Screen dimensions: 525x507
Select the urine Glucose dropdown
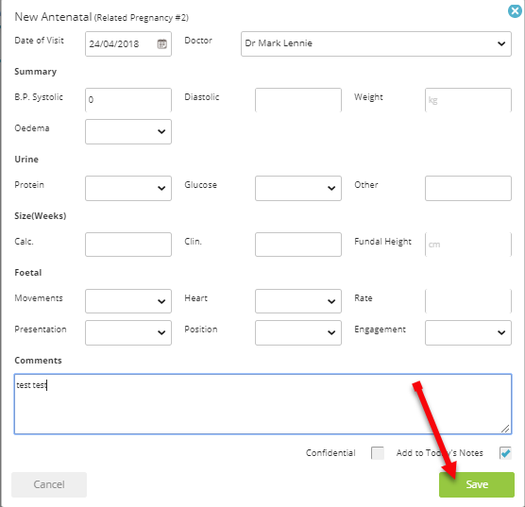[298, 188]
